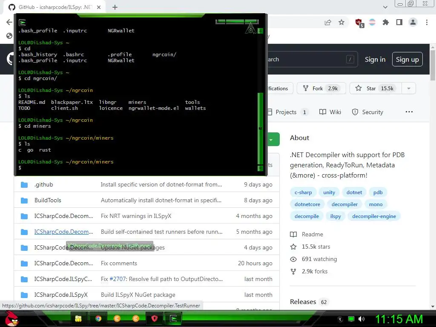Select the mono topic tag
This screenshot has width=436, height=327.
[x=376, y=204]
